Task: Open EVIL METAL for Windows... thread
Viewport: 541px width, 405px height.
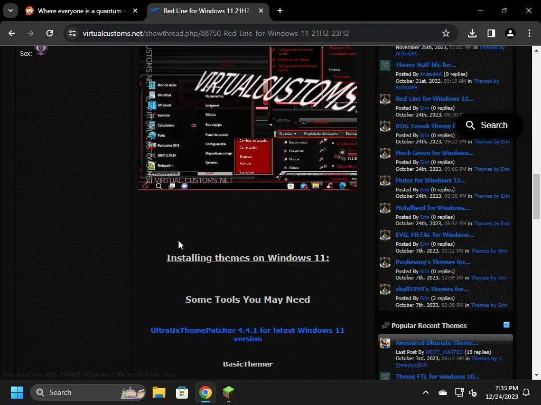Action: pyautogui.click(x=434, y=235)
